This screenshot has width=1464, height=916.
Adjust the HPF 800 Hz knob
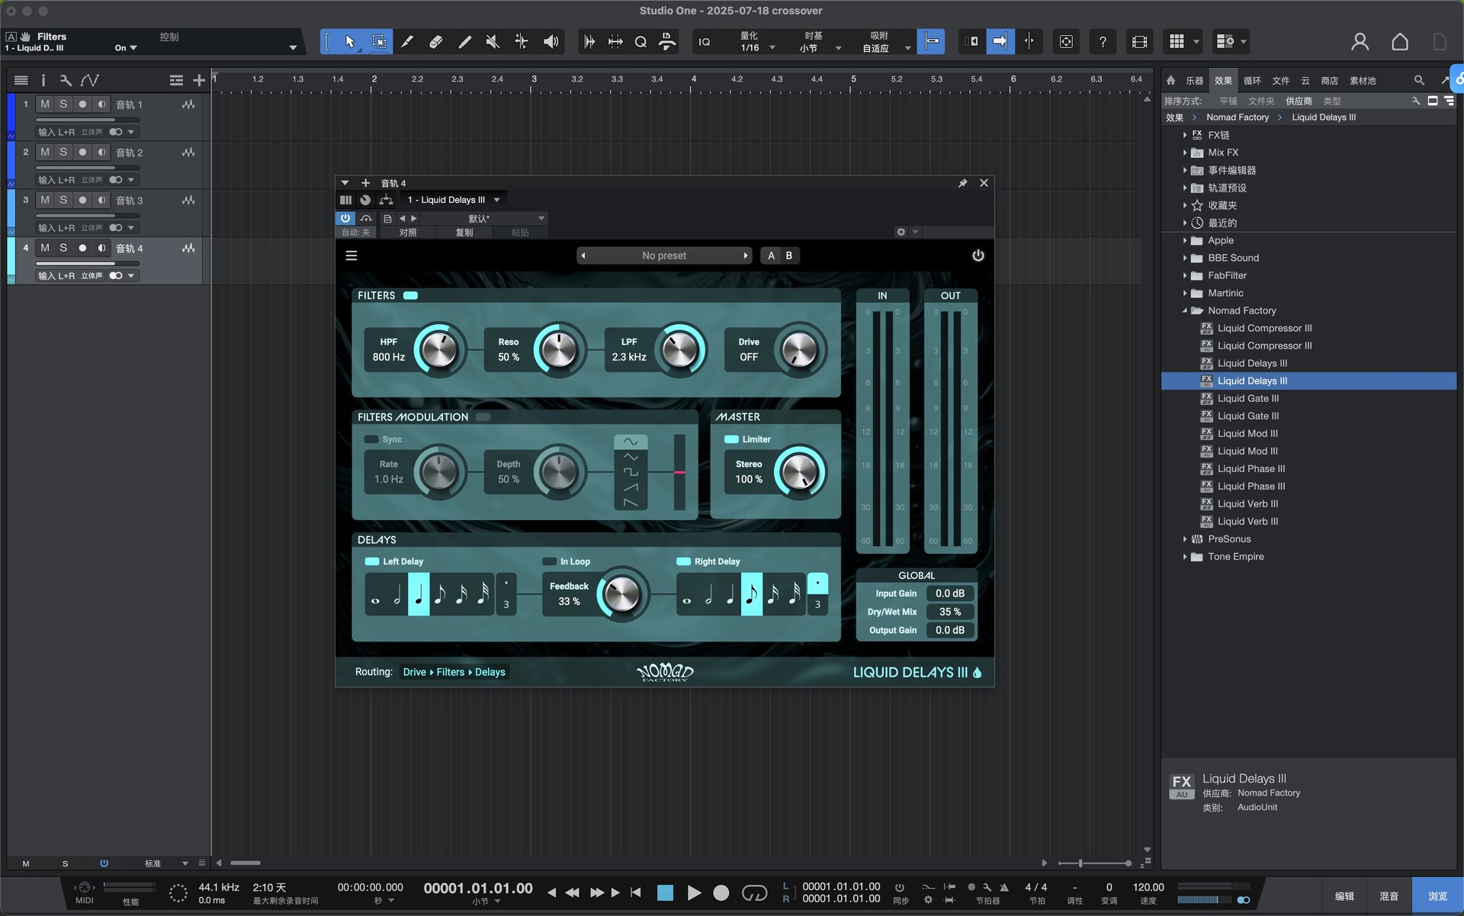pyautogui.click(x=440, y=350)
